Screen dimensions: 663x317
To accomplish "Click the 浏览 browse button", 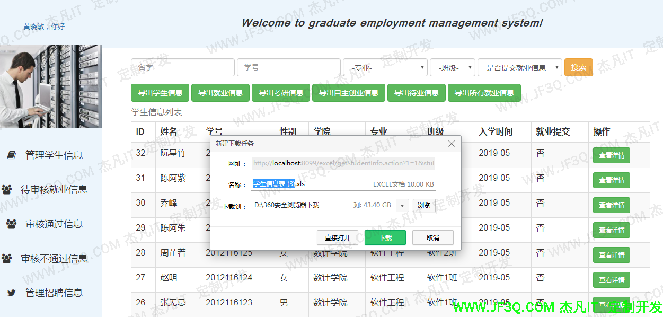I will (424, 205).
